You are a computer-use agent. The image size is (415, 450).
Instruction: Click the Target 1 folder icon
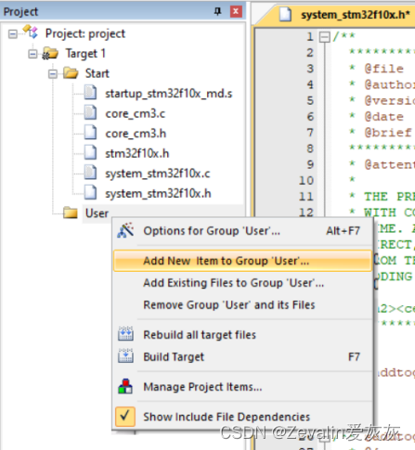(50, 53)
